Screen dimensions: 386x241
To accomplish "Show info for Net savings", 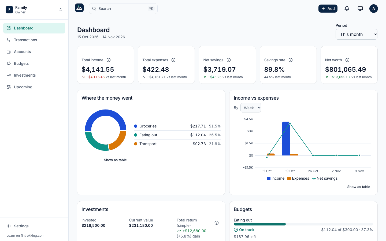I will 229,60.
